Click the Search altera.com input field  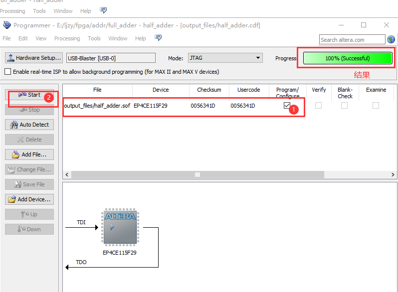point(352,39)
